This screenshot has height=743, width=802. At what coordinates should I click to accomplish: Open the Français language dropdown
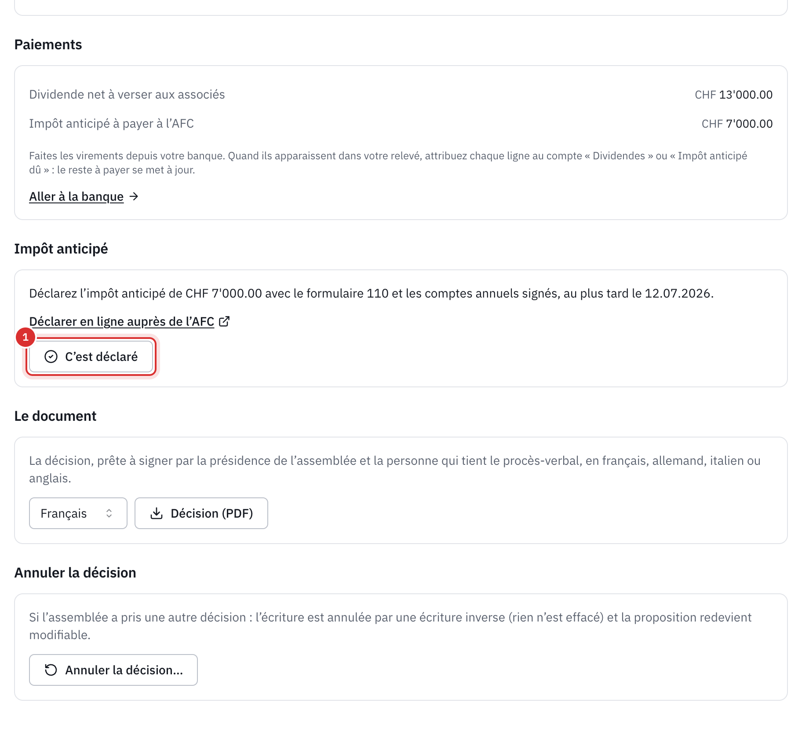click(78, 513)
